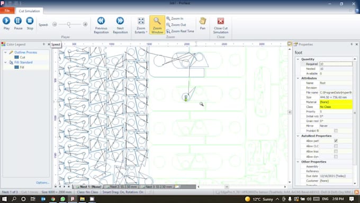Click the Fill color swatch in the legend
360x203 pixels.
[16, 67]
